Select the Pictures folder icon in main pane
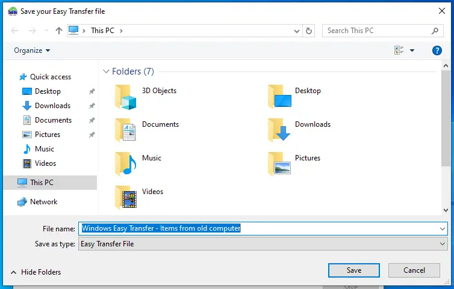Image resolution: width=454 pixels, height=289 pixels. click(x=279, y=163)
